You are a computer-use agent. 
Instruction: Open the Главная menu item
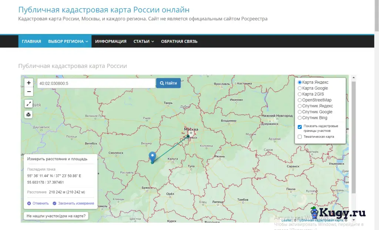pyautogui.click(x=31, y=41)
